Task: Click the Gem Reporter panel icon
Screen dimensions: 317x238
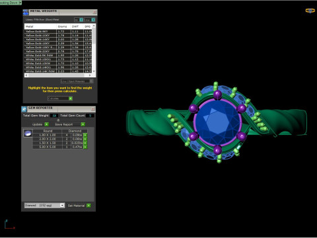Action: [x=24, y=109]
